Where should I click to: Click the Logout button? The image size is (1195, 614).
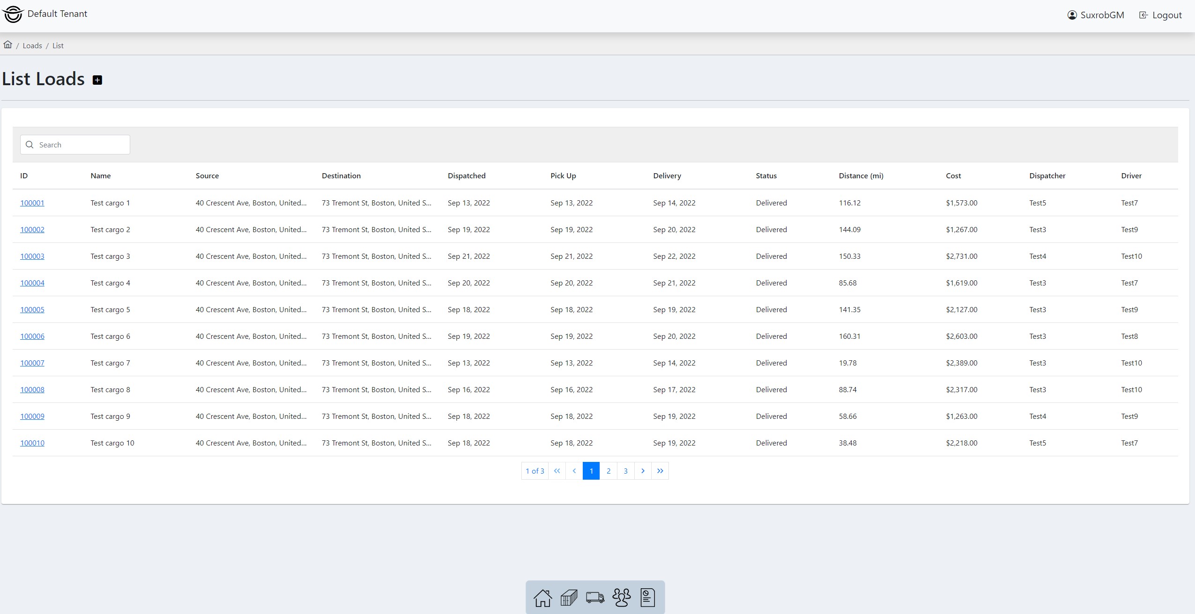click(1160, 15)
